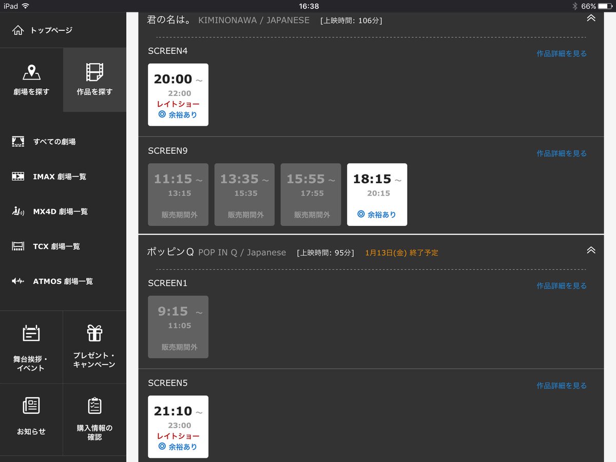Select すべての劇場 menu item
This screenshot has width=616, height=462.
pyautogui.click(x=54, y=142)
